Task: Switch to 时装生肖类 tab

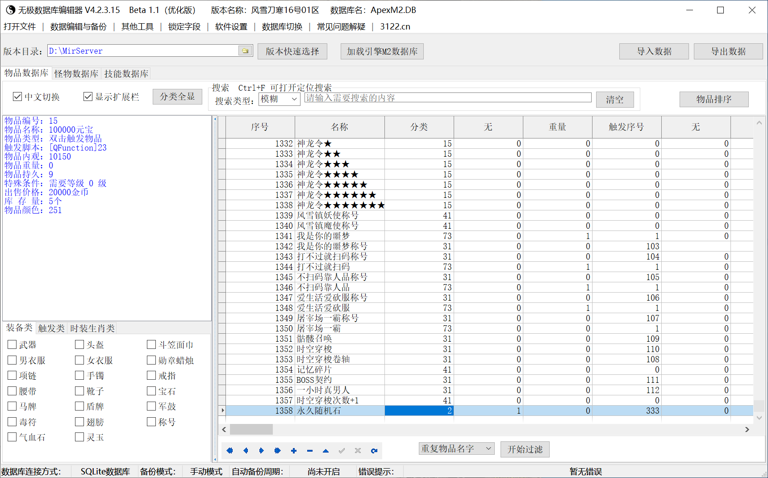Action: tap(92, 328)
